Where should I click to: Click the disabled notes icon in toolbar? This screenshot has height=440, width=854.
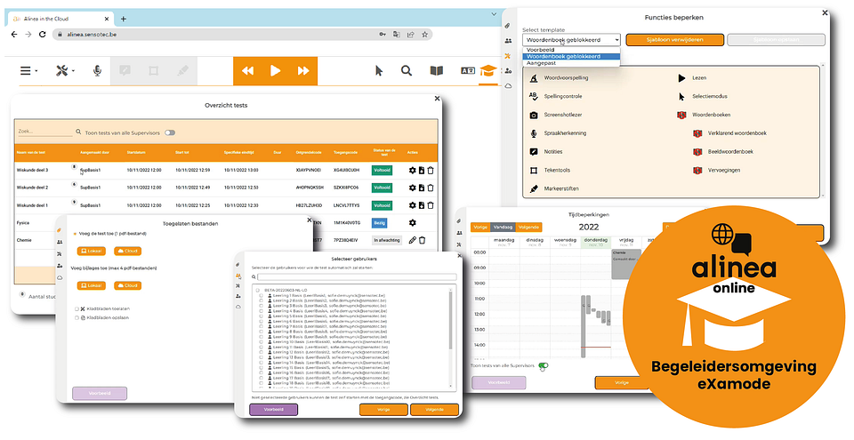(125, 71)
